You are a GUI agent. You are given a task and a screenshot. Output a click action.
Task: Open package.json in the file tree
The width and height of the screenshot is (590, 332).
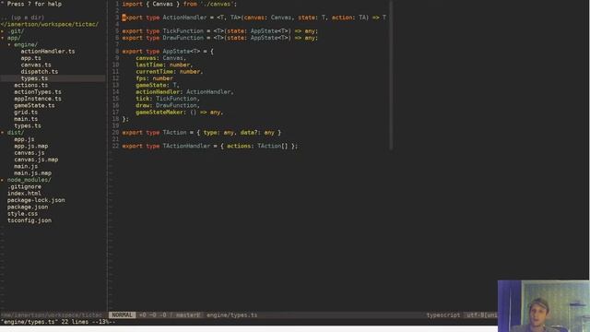[28, 207]
